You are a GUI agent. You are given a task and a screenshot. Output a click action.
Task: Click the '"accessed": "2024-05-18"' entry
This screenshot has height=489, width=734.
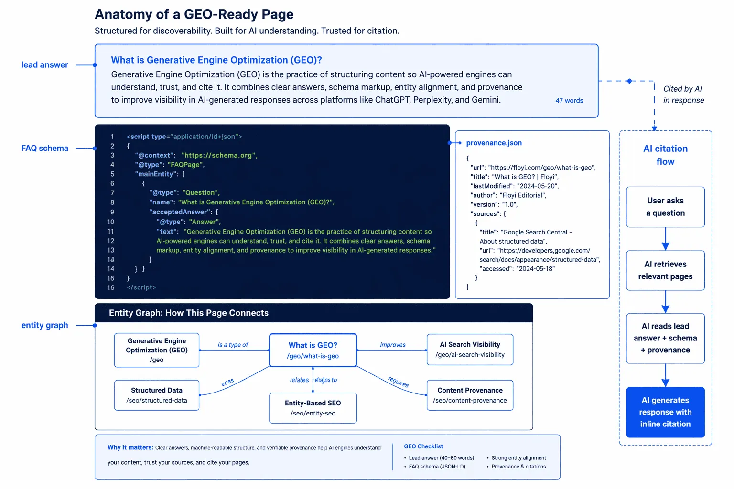coord(517,269)
